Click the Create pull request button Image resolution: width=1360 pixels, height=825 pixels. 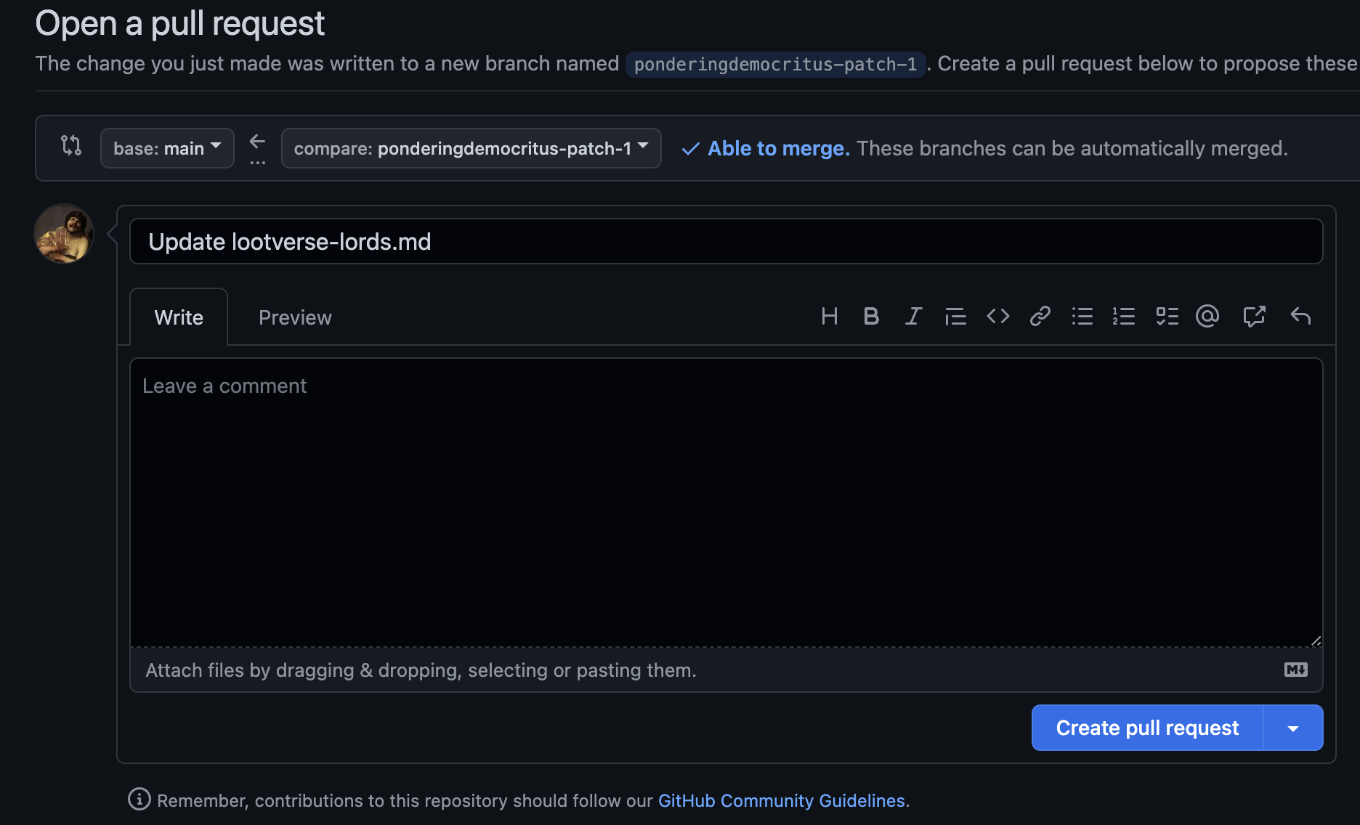(x=1147, y=728)
